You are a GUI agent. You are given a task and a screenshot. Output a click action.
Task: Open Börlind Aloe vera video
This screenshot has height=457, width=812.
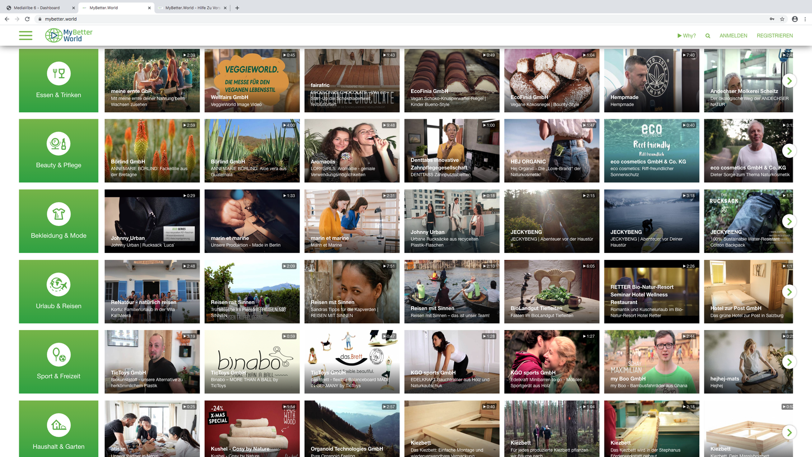252,151
